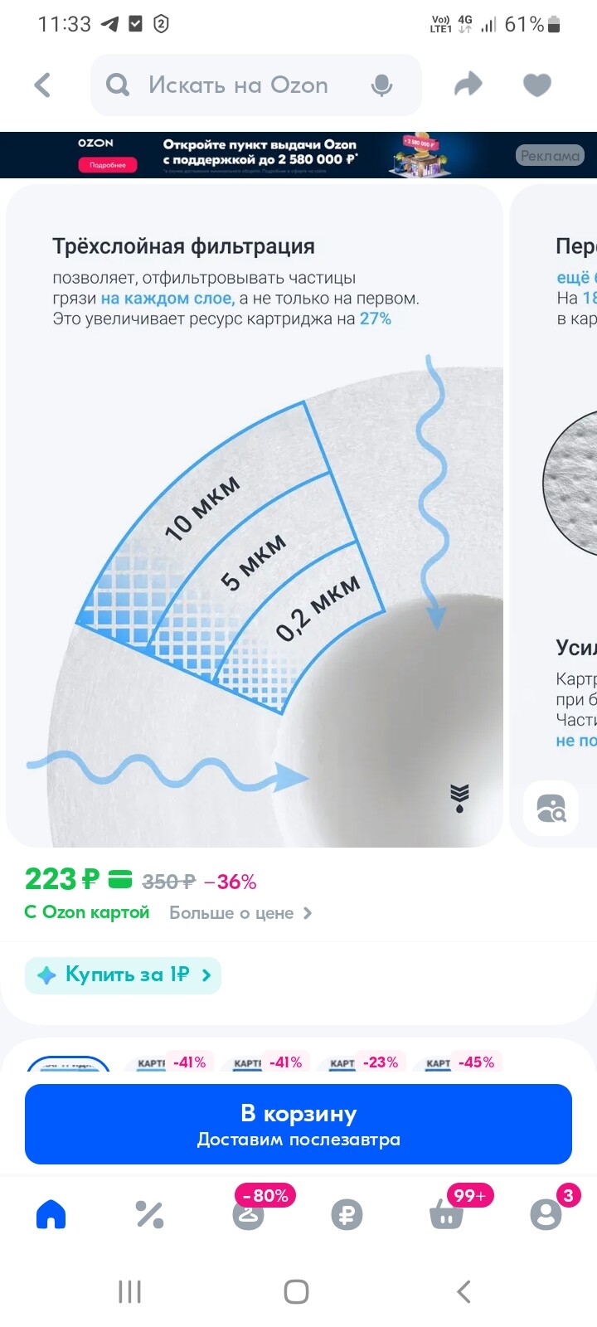Screen dimensions: 597x1327
Task: Open profile with 3 notifications
Action: tap(546, 1214)
